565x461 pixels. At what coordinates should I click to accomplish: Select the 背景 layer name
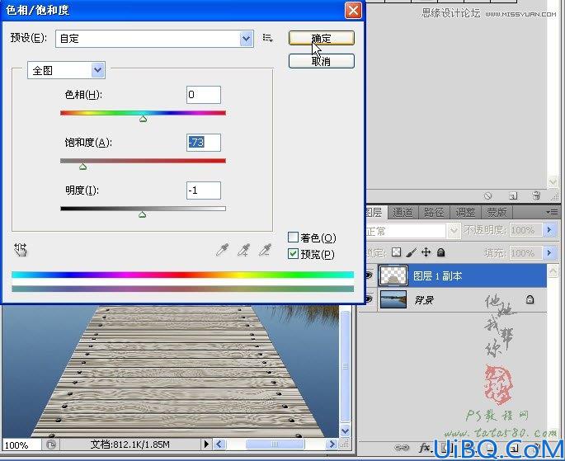424,299
